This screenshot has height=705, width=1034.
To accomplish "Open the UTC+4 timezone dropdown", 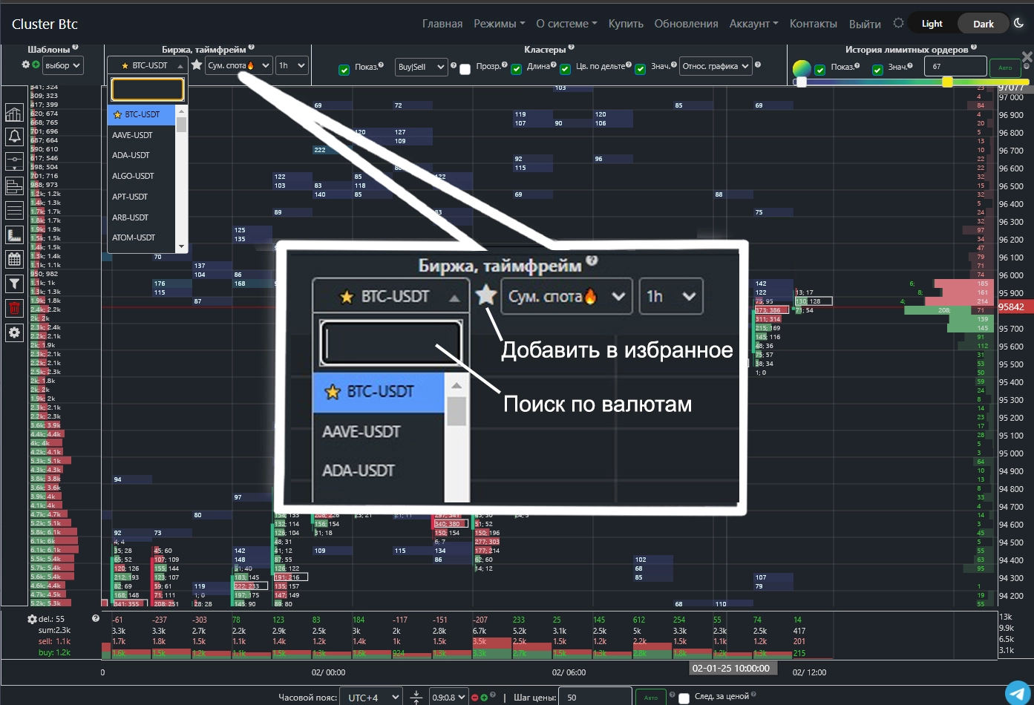I will (x=371, y=698).
